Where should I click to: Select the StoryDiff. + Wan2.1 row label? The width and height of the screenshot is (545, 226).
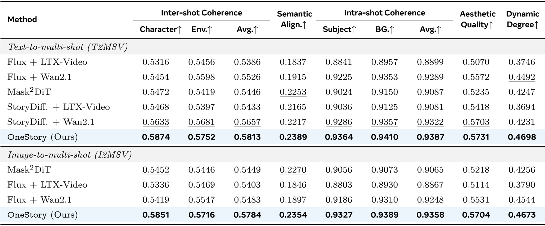(51, 122)
